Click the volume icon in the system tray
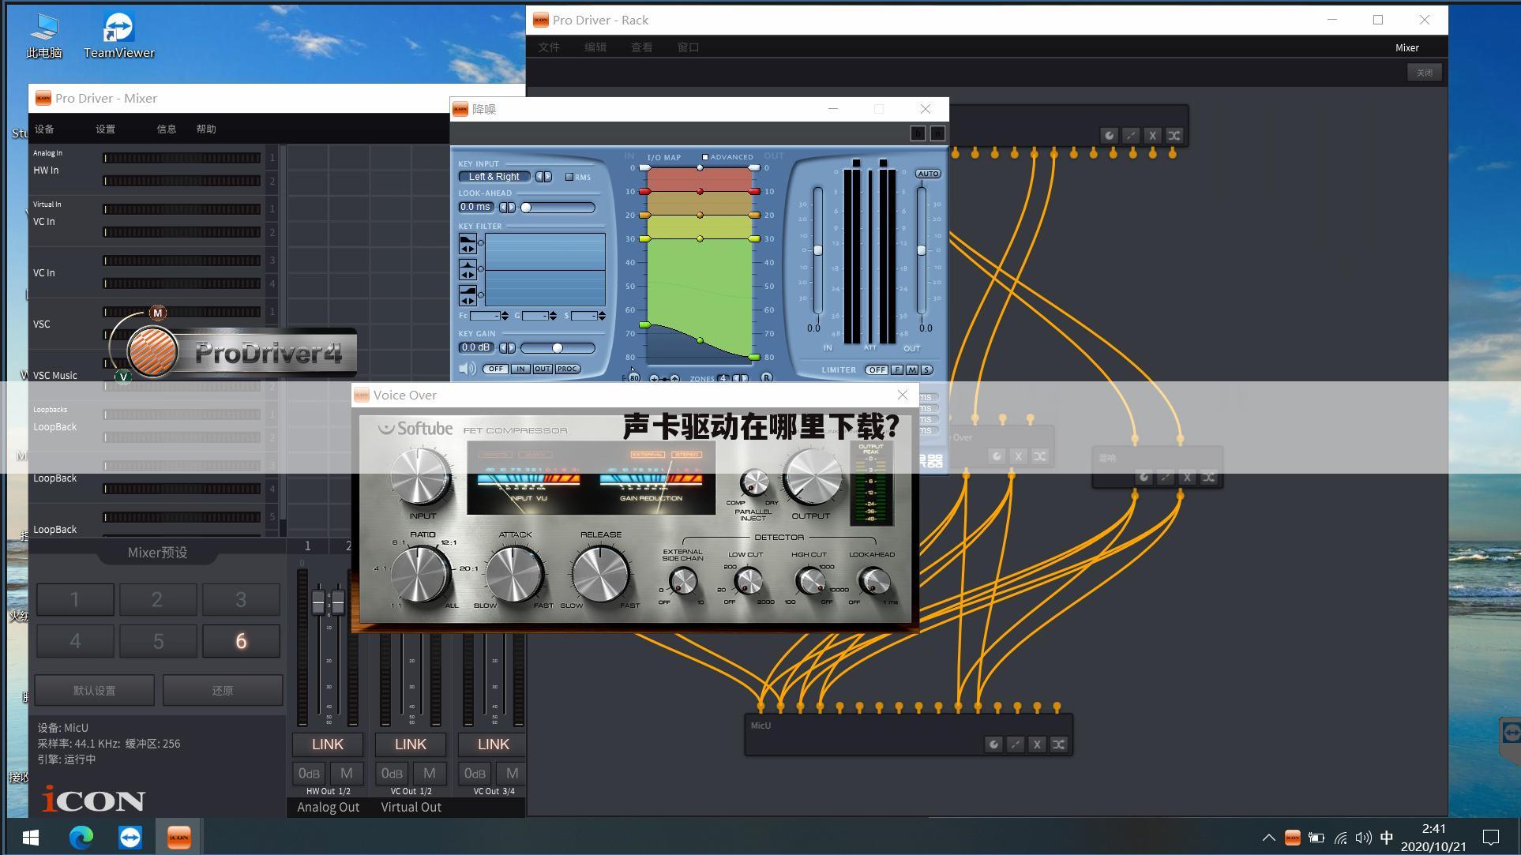The width and height of the screenshot is (1521, 855). (1363, 838)
